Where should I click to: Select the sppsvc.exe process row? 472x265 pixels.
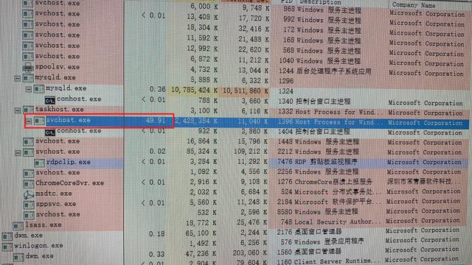tap(235, 203)
